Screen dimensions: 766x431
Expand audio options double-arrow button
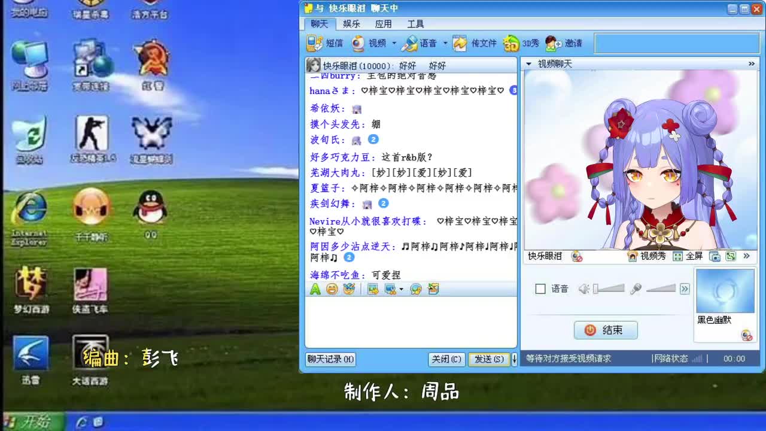685,289
